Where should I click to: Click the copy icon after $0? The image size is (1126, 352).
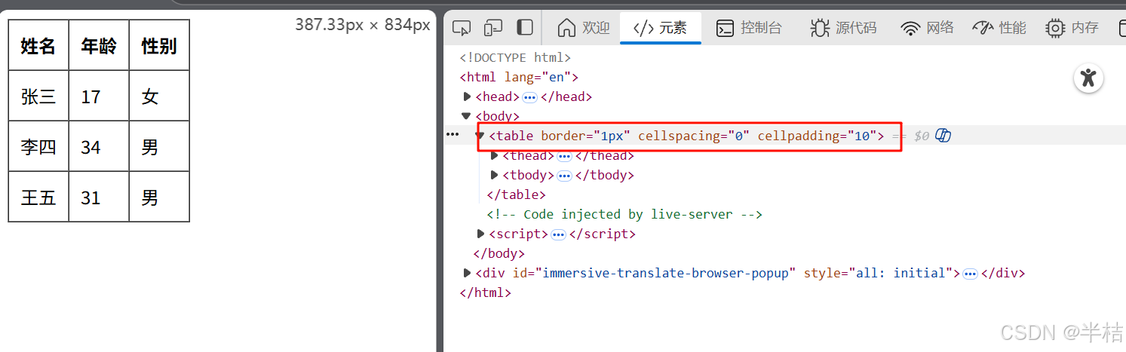click(943, 136)
